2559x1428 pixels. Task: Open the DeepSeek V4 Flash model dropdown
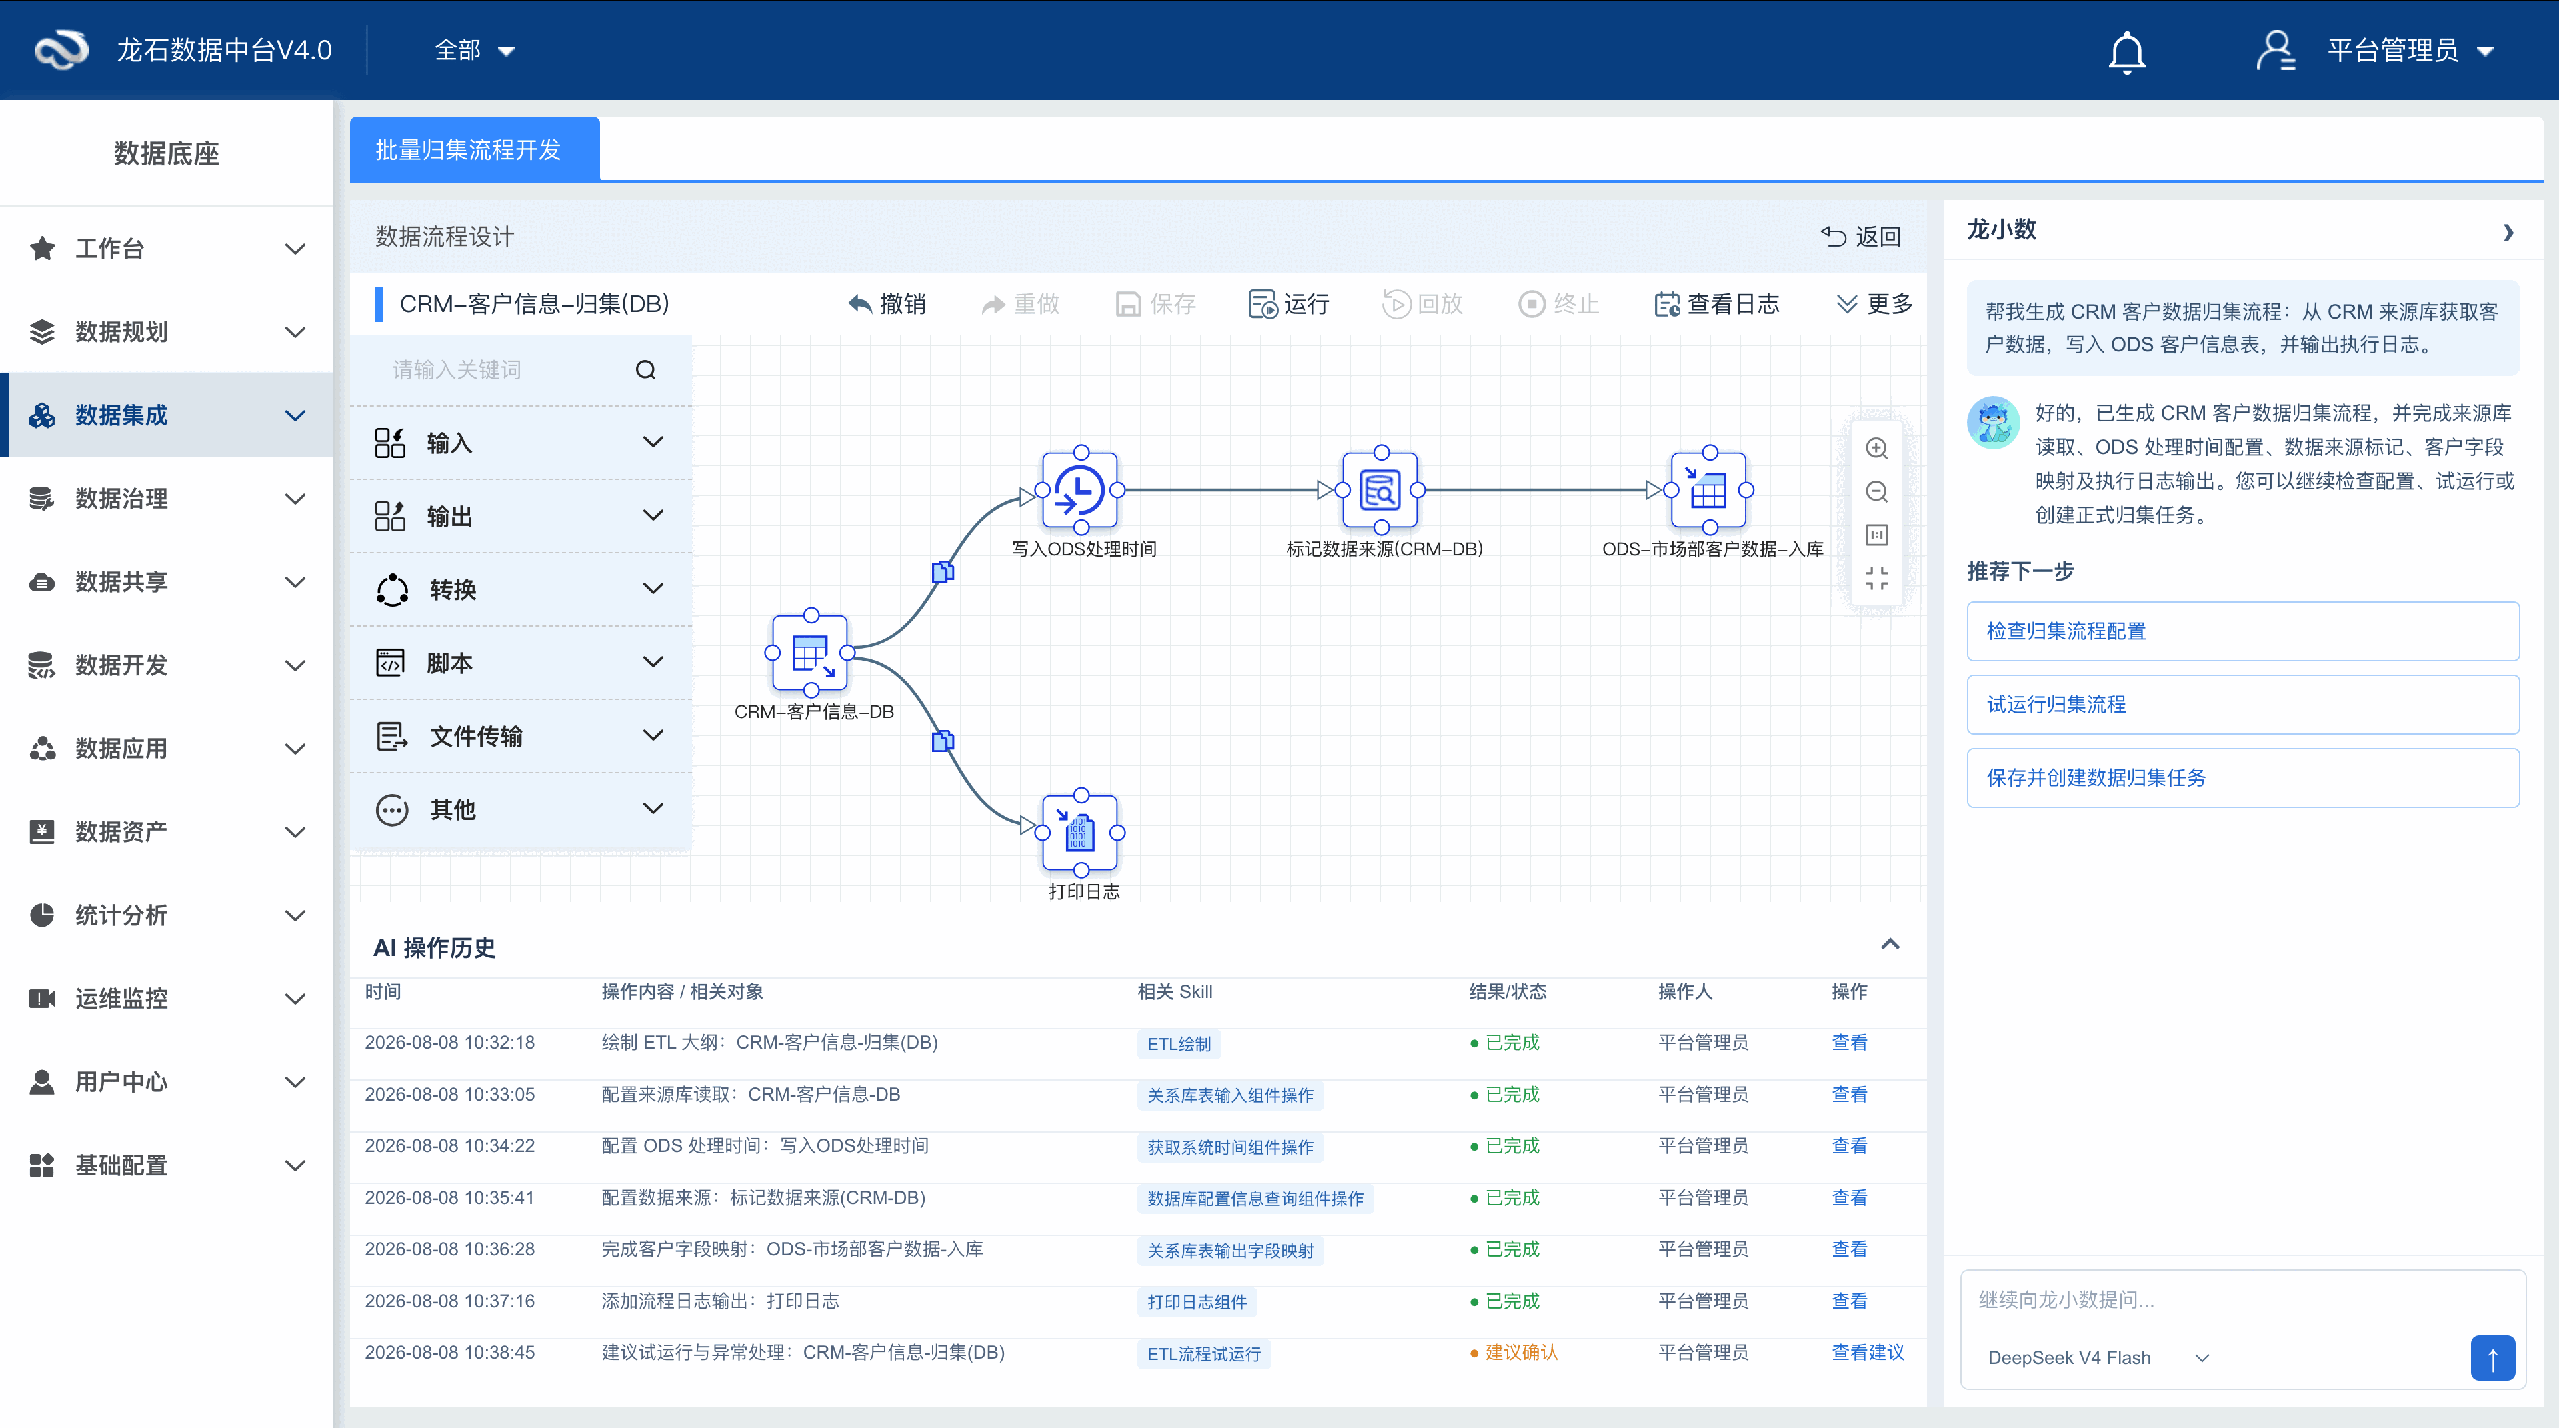coord(2098,1357)
